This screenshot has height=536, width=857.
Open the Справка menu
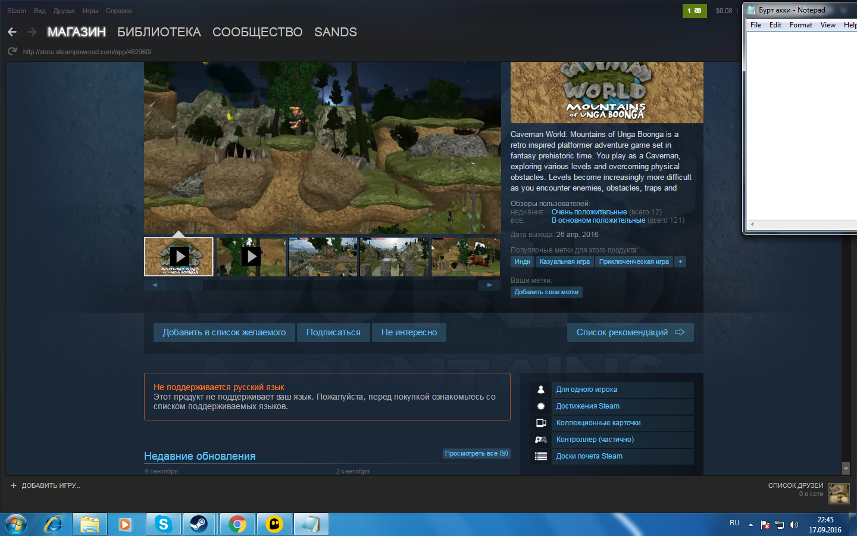(x=119, y=11)
